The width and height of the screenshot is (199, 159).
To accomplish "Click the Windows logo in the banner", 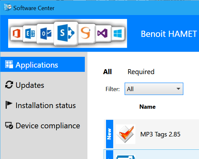I will click(117, 33).
